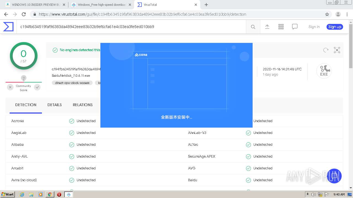Go back in browser history
Screen dimensions: 353x198
click(x=6, y=14)
